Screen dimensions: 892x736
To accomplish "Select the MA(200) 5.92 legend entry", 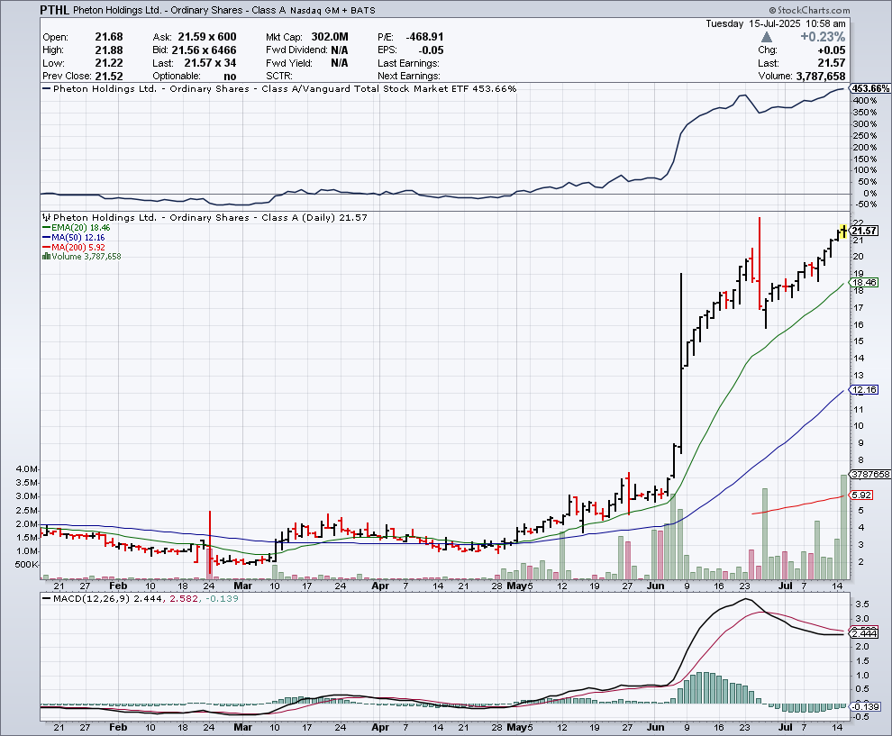I will click(73, 248).
